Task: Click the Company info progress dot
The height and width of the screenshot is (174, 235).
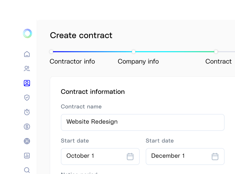Action: [134, 52]
